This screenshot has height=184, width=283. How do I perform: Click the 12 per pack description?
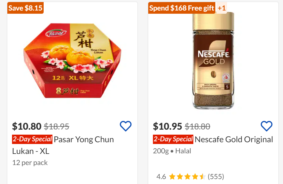[x=30, y=163]
